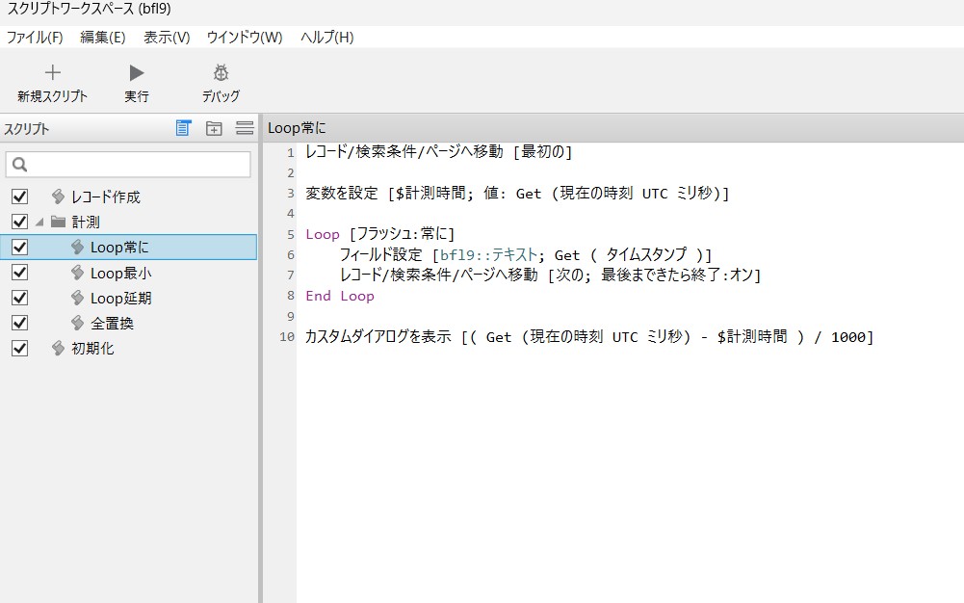This screenshot has width=964, height=603.
Task: Toggle the 計測 folder checkbox
Action: 19,222
